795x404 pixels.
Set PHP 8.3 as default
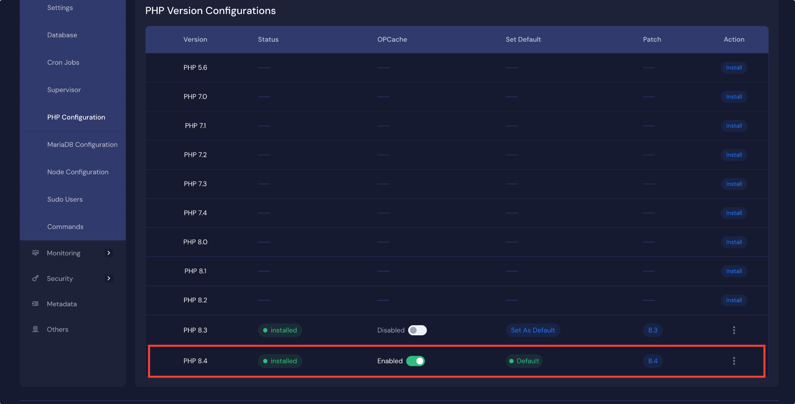pos(533,330)
